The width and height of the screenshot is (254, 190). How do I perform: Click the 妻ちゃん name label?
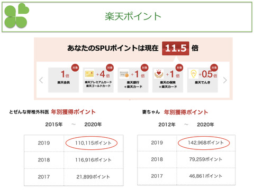(151, 112)
